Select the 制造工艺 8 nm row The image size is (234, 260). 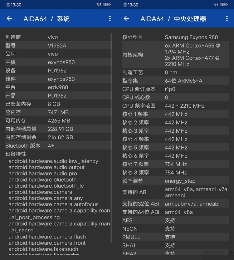[x=175, y=72]
